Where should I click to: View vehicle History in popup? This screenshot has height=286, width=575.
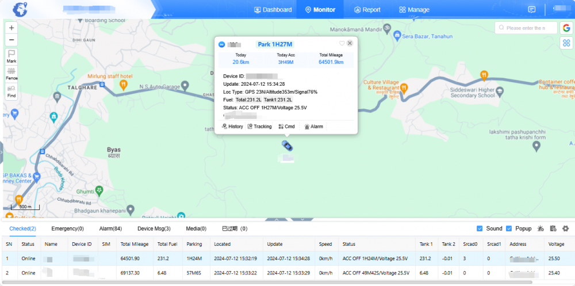click(232, 127)
